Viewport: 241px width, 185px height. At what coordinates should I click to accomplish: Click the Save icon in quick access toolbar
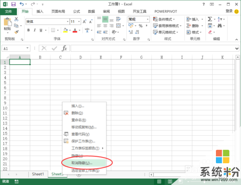pos(13,4)
